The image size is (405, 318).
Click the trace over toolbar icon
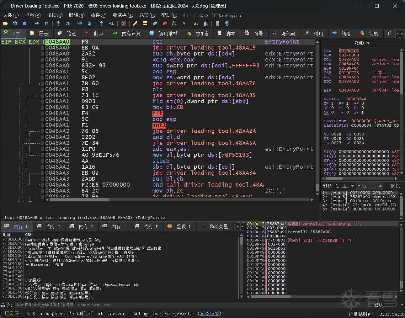[x=89, y=24]
